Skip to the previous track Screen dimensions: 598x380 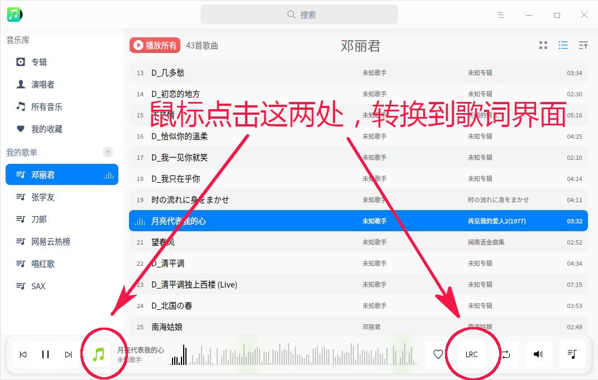point(23,354)
